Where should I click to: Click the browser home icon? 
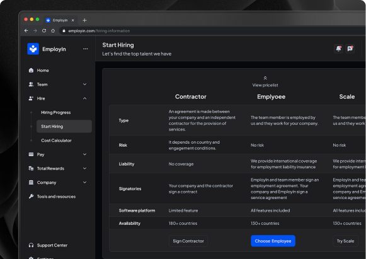pos(53,31)
